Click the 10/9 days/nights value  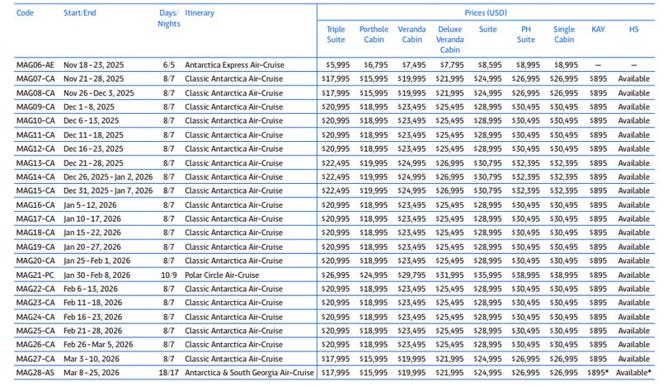(x=169, y=275)
